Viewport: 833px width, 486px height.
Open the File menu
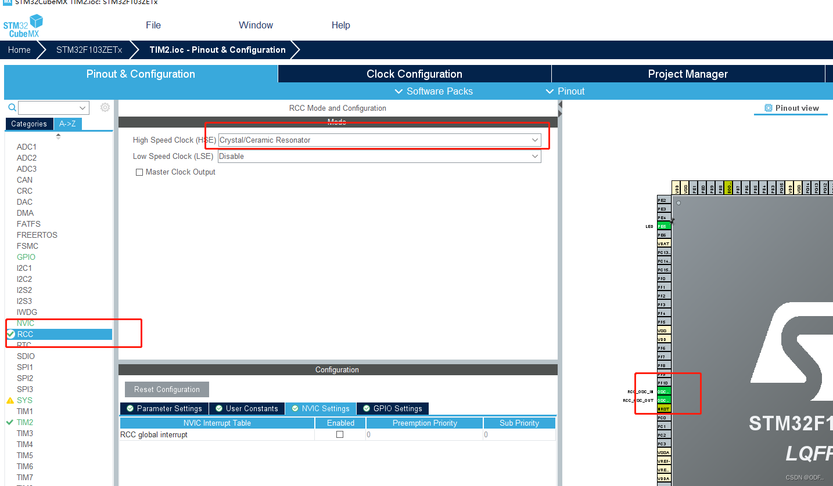(x=153, y=25)
